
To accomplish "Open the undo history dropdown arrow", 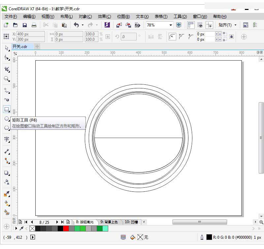I will (82, 25).
